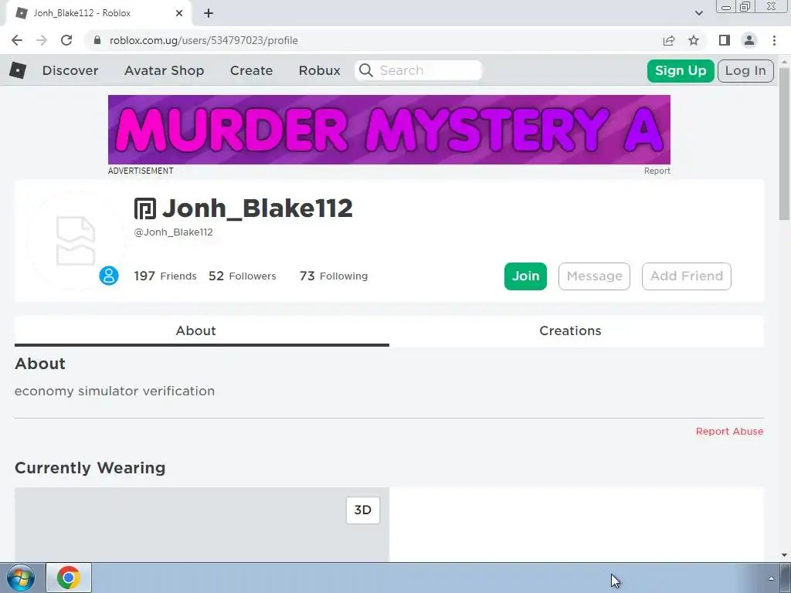Image resolution: width=791 pixels, height=593 pixels.
Task: Open the Chrome profile avatar icon
Action: pos(749,40)
